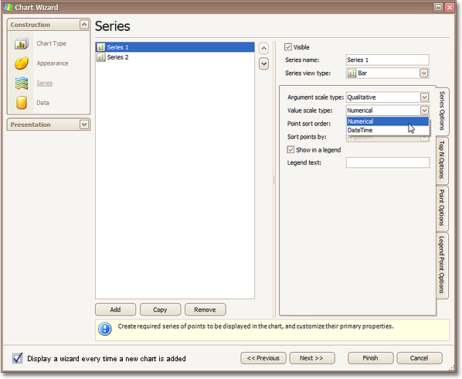Click the Add series button
Screen dimensions: 462x379
pos(116,309)
